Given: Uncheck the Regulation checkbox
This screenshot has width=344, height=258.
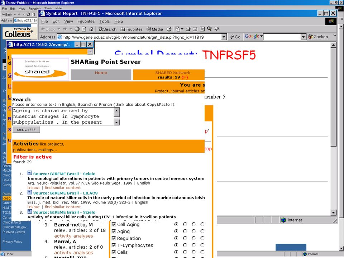Looking at the screenshot, I should point(114,238).
